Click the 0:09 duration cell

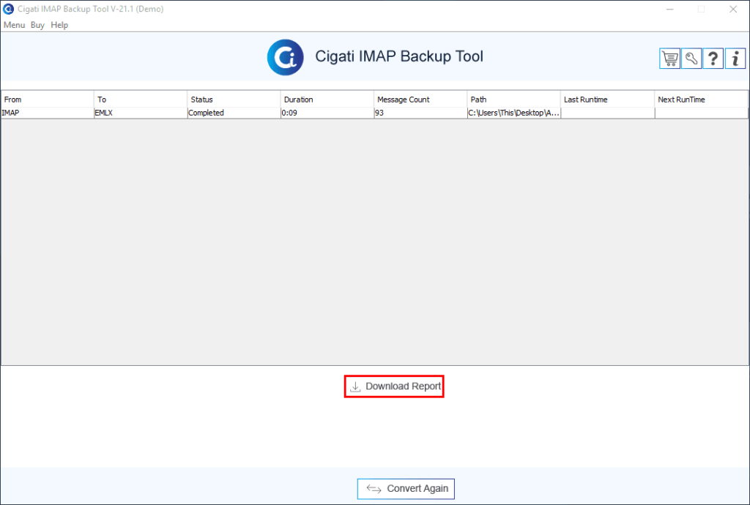[327, 113]
